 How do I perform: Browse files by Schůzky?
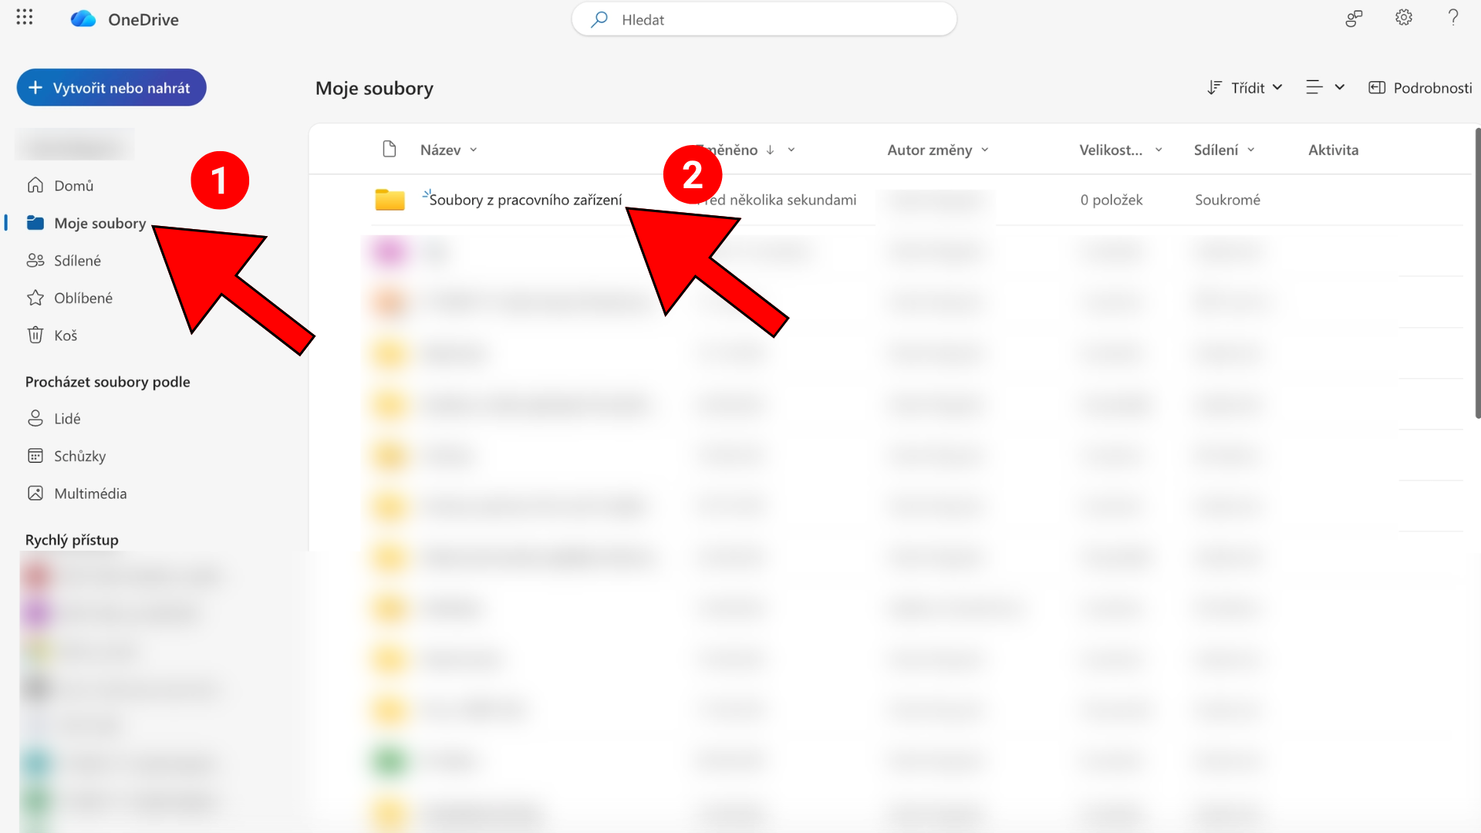(66, 457)
